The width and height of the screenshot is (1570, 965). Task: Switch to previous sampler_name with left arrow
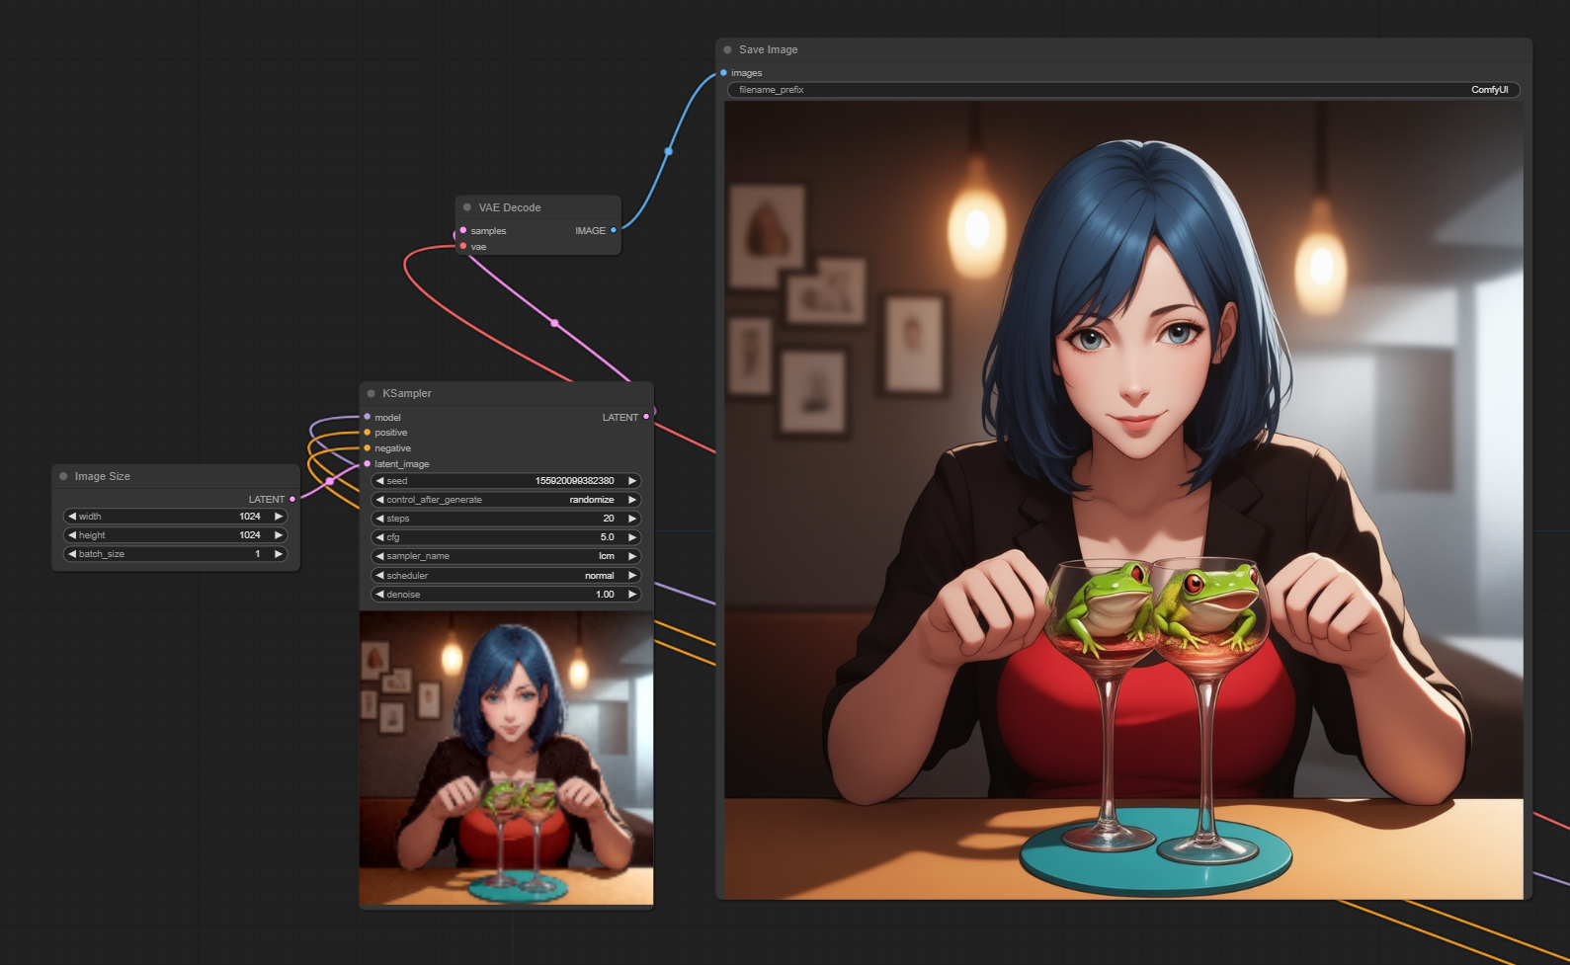coord(379,556)
